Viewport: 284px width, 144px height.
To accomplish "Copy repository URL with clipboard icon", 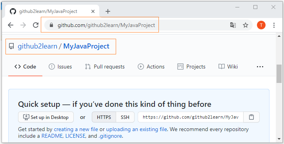I will tap(251, 117).
